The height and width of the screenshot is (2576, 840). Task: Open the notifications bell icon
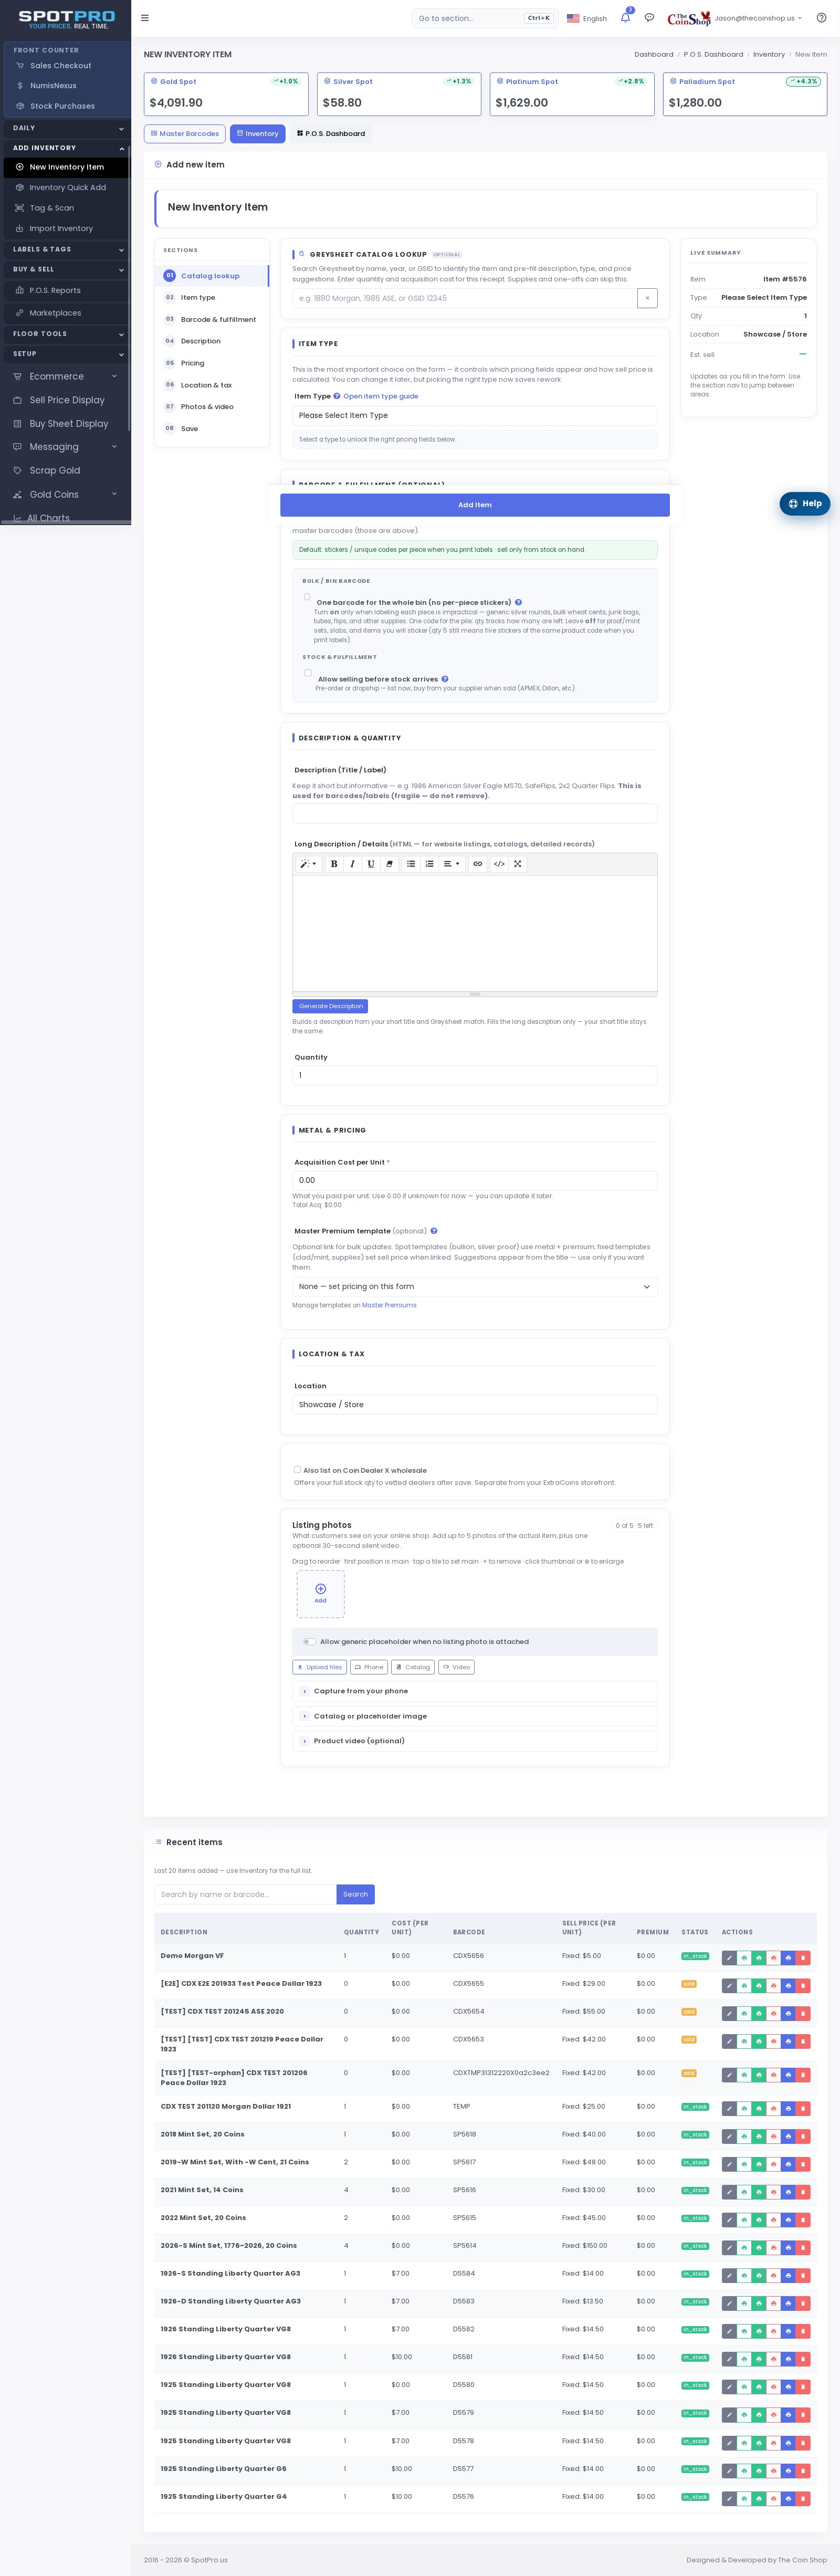coord(625,18)
